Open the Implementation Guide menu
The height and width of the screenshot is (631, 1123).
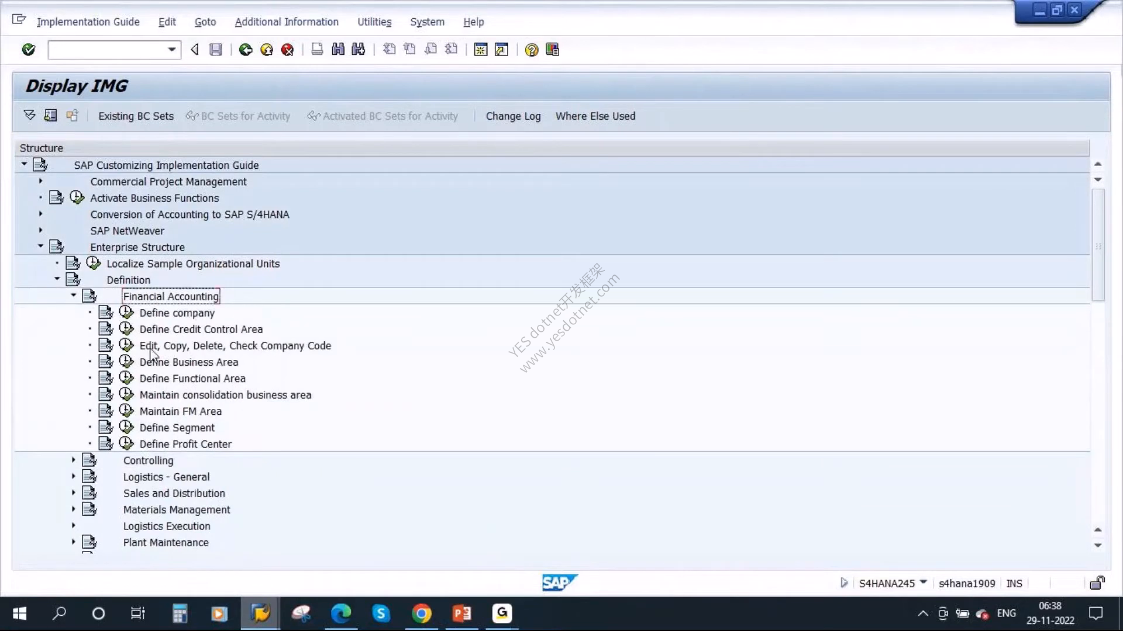[88, 22]
